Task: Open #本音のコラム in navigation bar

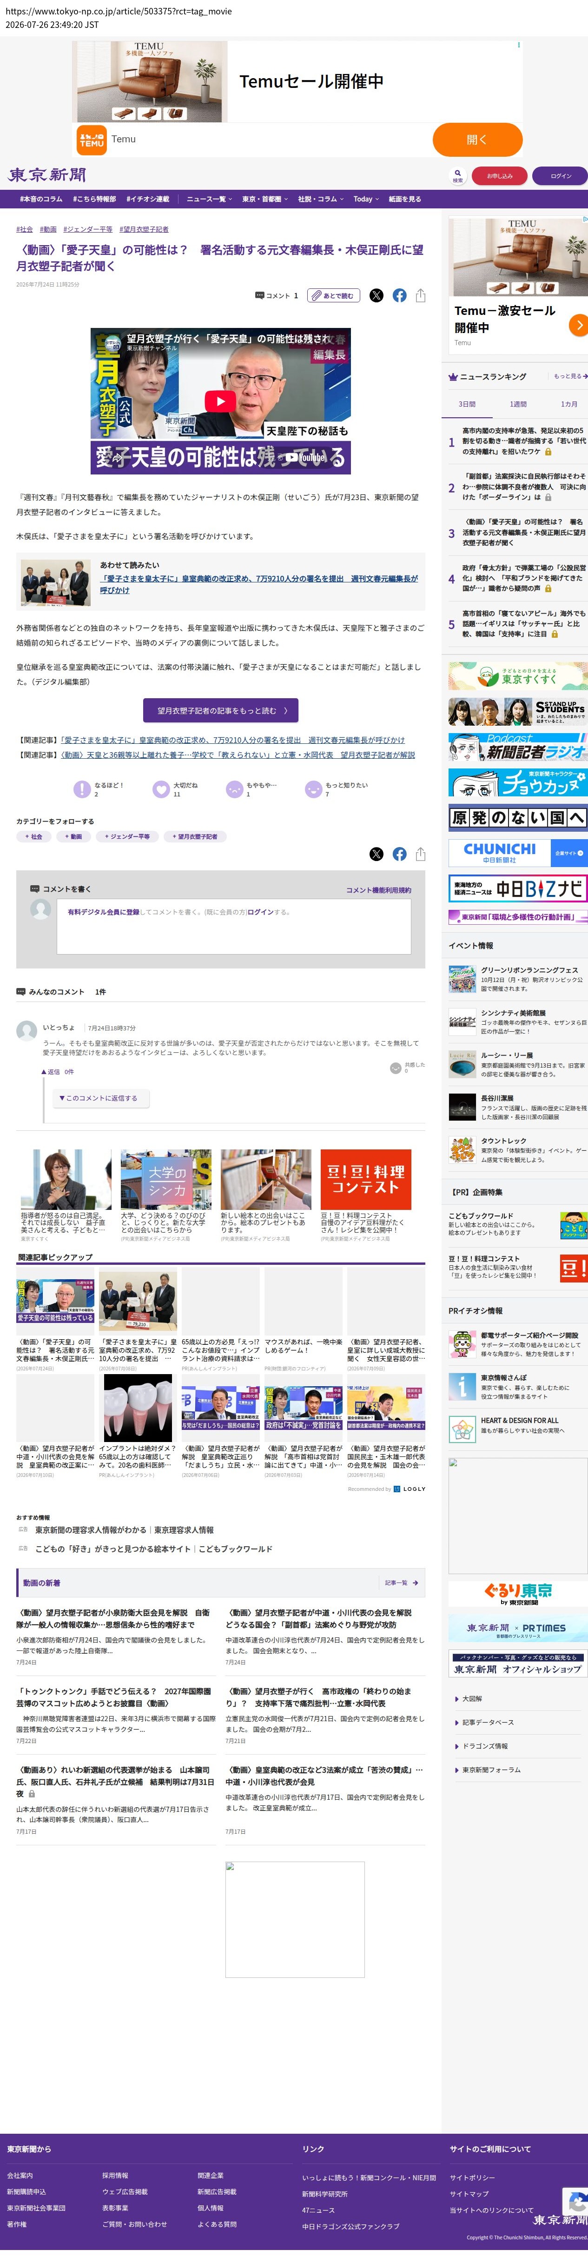Action: pyautogui.click(x=41, y=199)
